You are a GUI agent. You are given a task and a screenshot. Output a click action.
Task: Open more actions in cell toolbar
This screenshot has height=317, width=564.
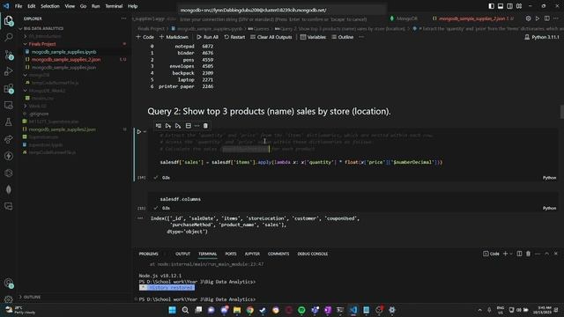click(x=197, y=126)
